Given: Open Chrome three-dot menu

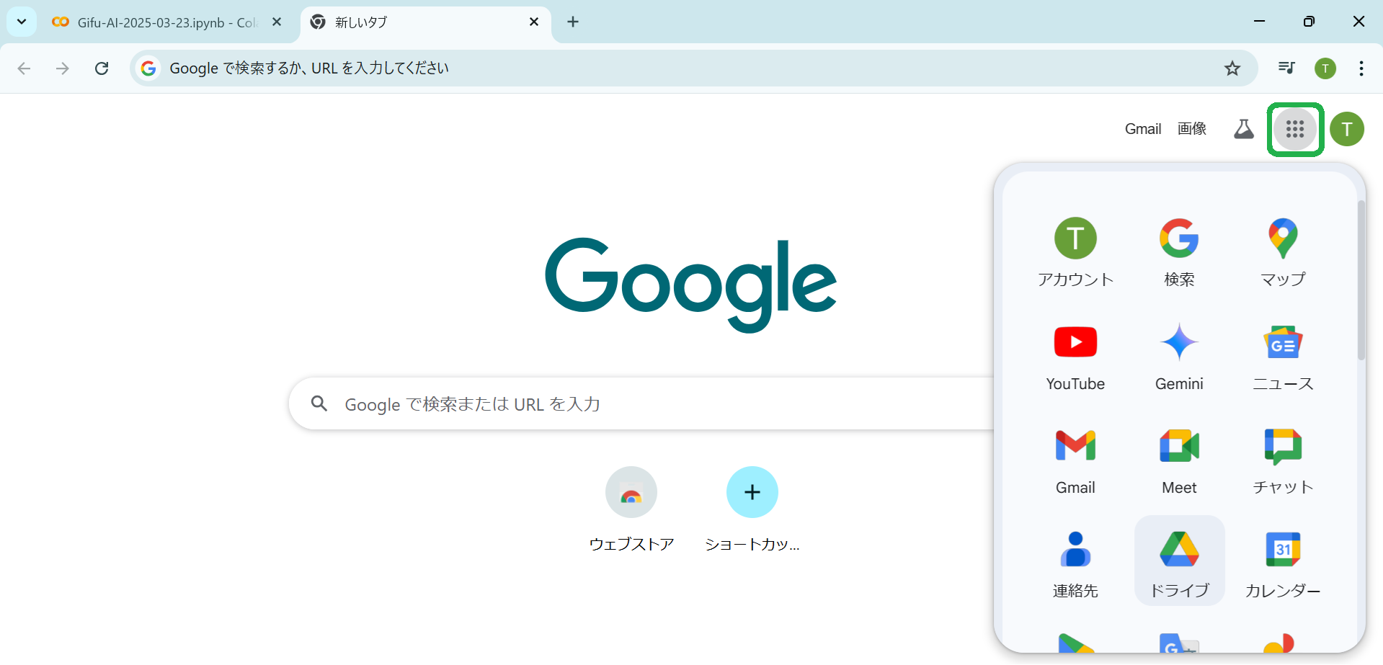Looking at the screenshot, I should click(x=1361, y=68).
